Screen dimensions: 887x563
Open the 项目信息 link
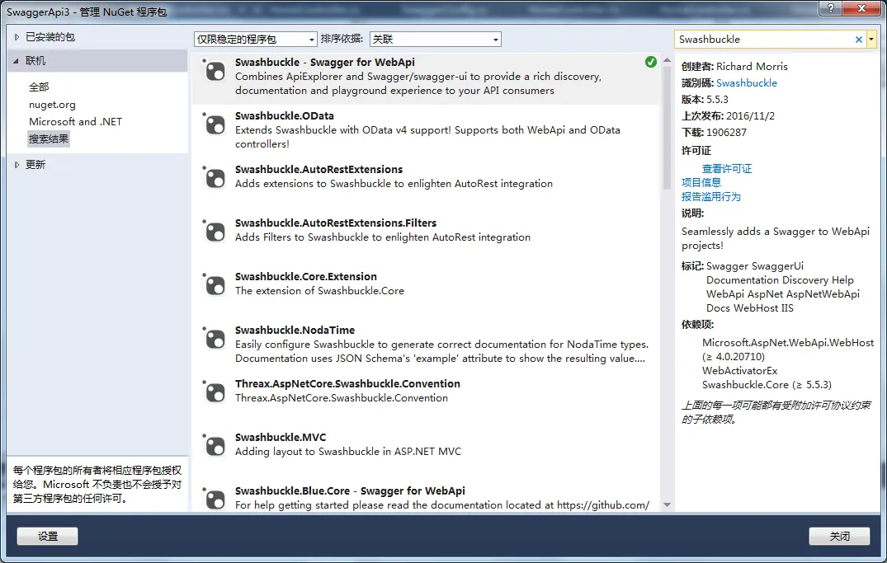(701, 182)
